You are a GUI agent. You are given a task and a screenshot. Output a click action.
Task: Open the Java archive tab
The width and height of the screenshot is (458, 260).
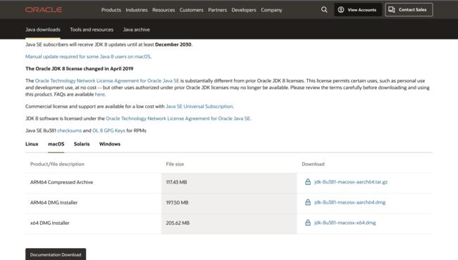point(137,30)
